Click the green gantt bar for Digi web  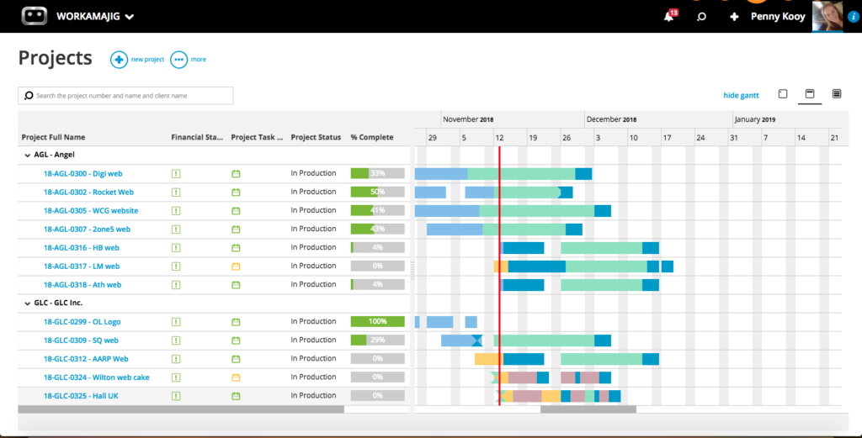point(521,174)
